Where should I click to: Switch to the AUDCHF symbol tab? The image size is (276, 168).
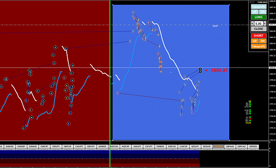click(126, 146)
